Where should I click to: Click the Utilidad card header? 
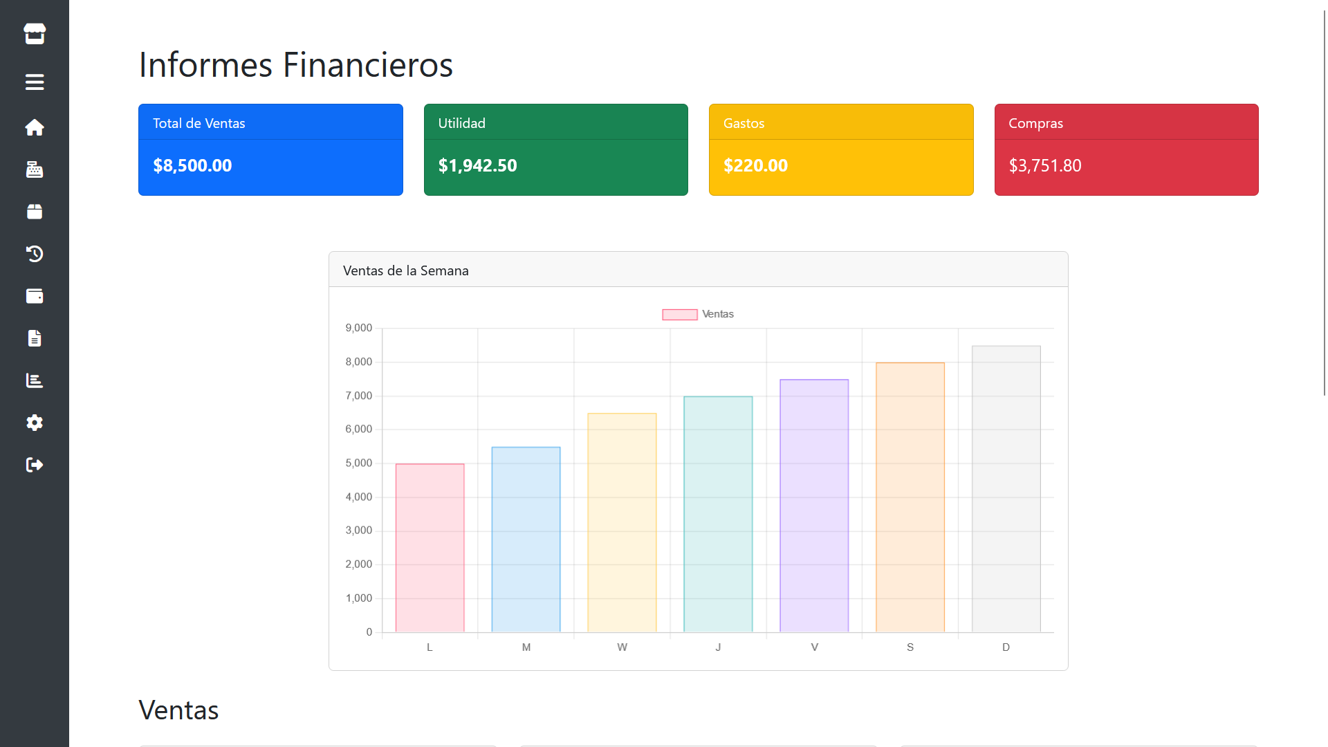(556, 122)
